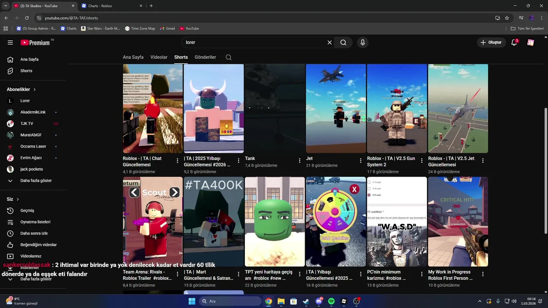Switch to the Ana Sayfa channel tab
Viewport: 548px width, 308px height.
tap(133, 57)
